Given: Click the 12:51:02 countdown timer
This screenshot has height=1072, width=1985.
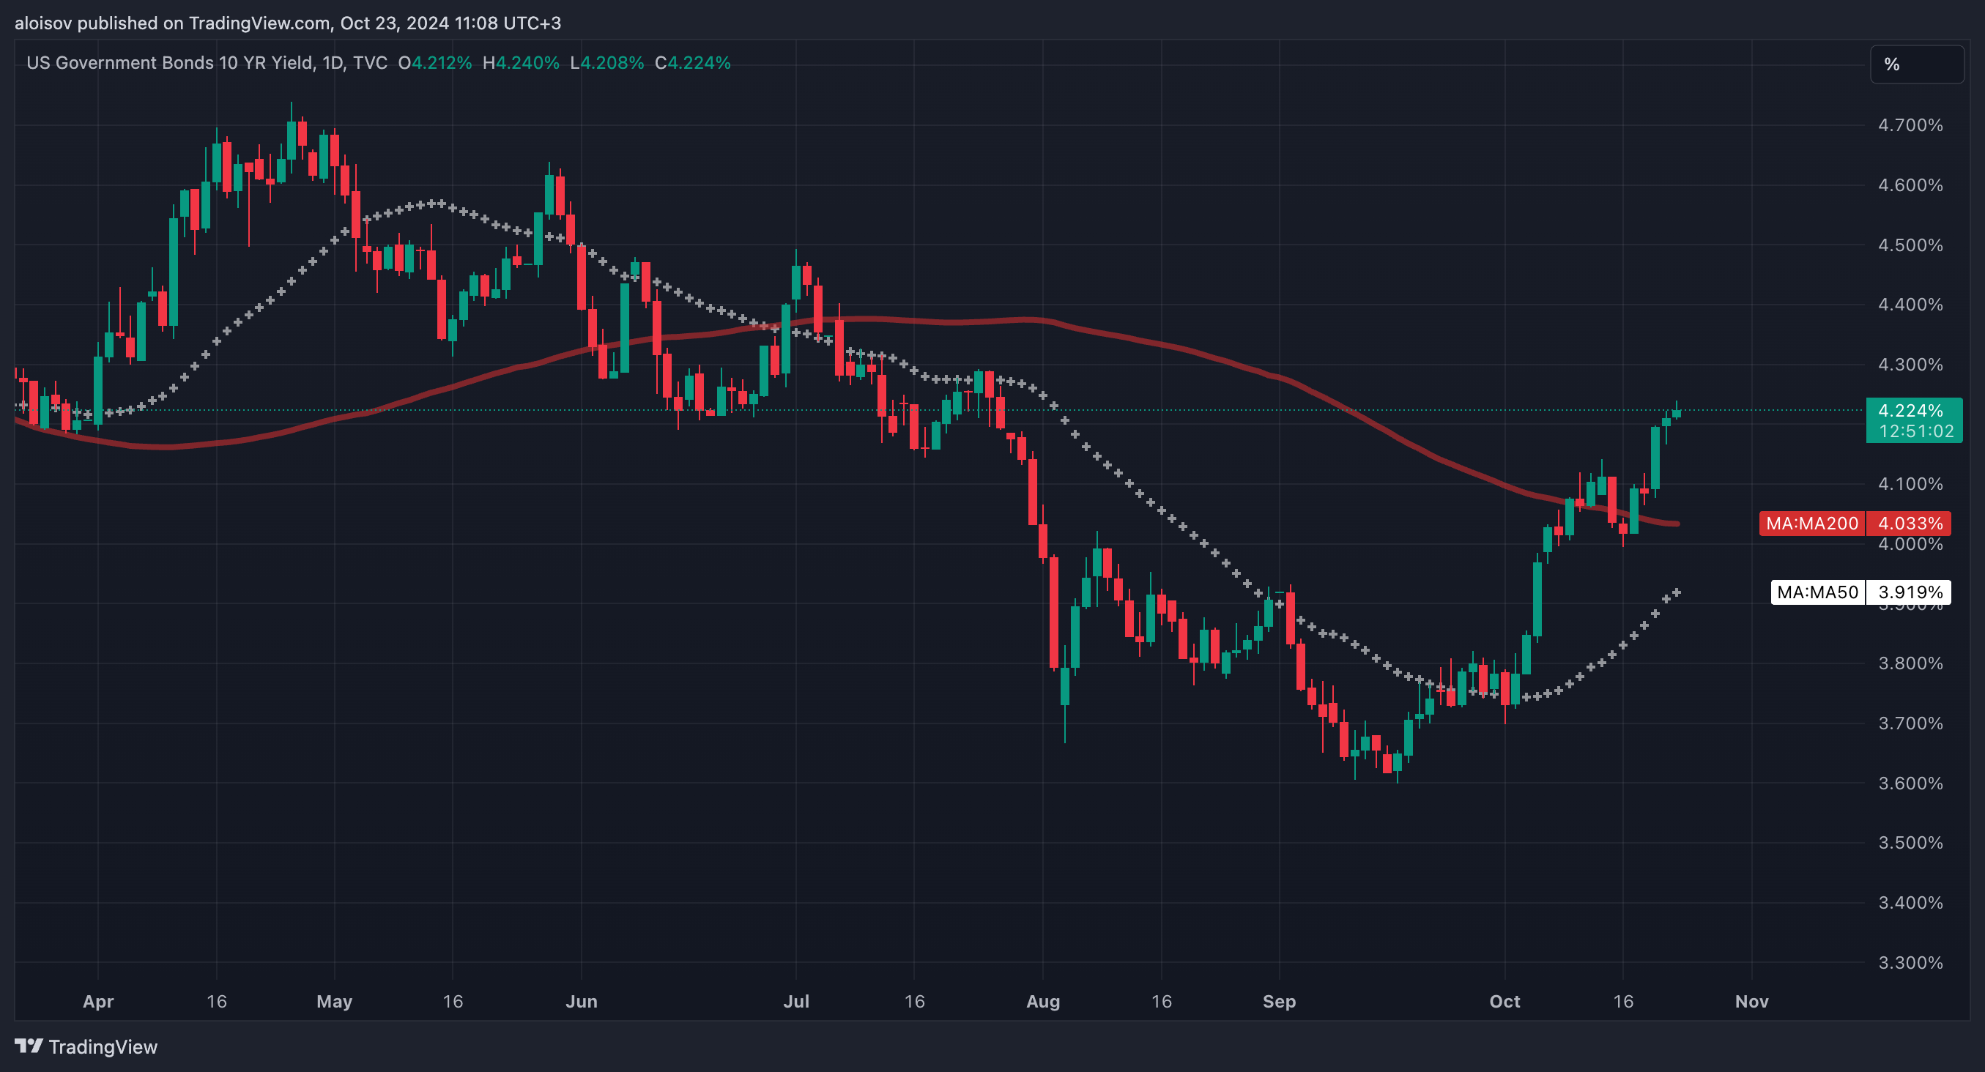Looking at the screenshot, I should click(1915, 431).
